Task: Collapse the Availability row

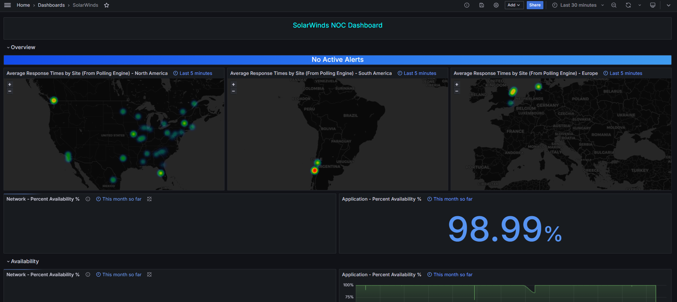Action: click(23, 261)
